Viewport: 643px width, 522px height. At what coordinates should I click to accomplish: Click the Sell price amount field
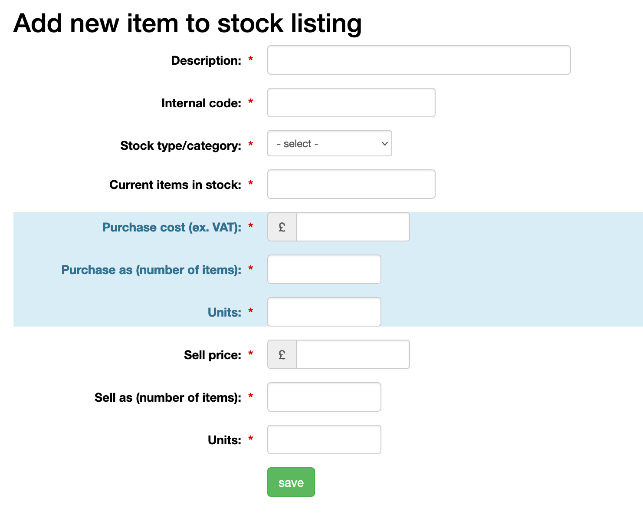[x=352, y=354]
